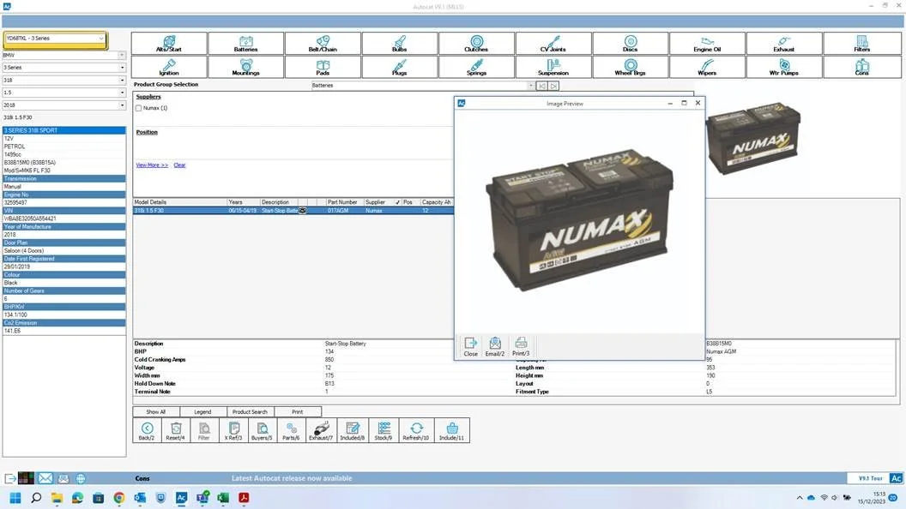Click the Print tab button

pyautogui.click(x=298, y=412)
